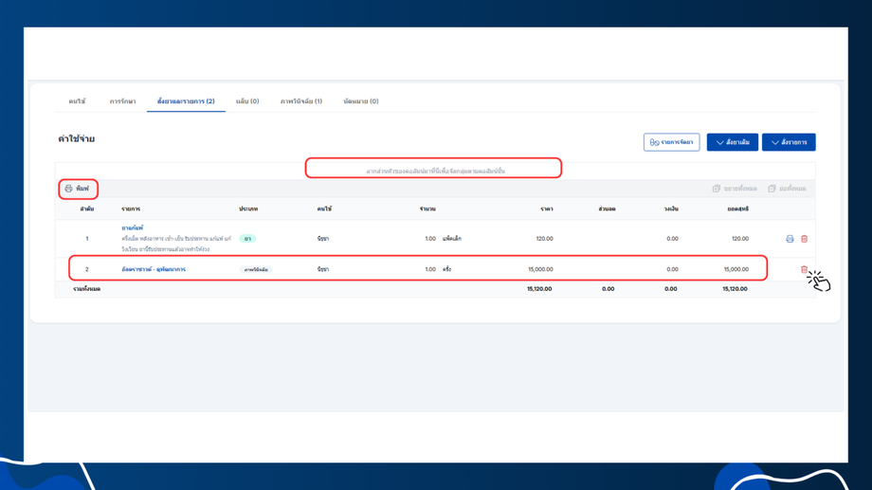The image size is (872, 490).
Task: Expand the สั่งรายการ dropdown
Action: (x=789, y=142)
